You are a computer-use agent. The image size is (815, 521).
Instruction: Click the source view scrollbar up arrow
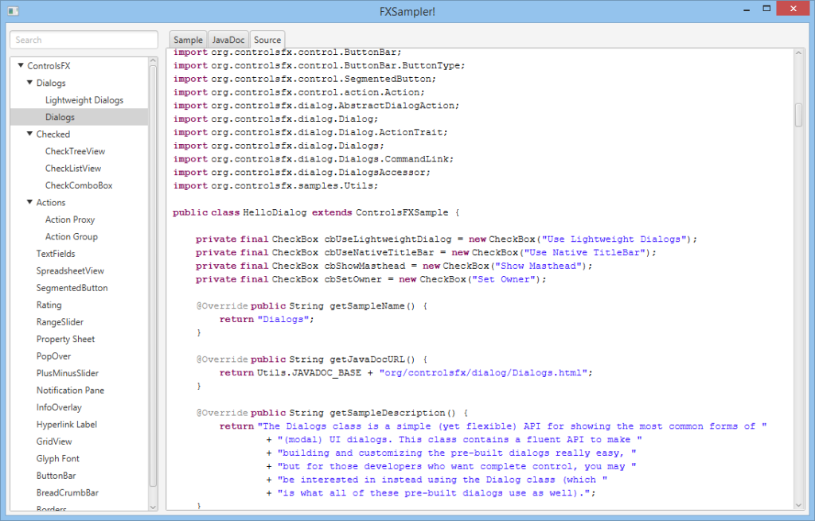click(798, 52)
